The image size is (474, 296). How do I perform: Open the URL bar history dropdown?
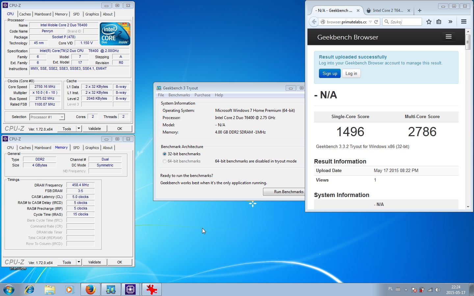point(370,22)
